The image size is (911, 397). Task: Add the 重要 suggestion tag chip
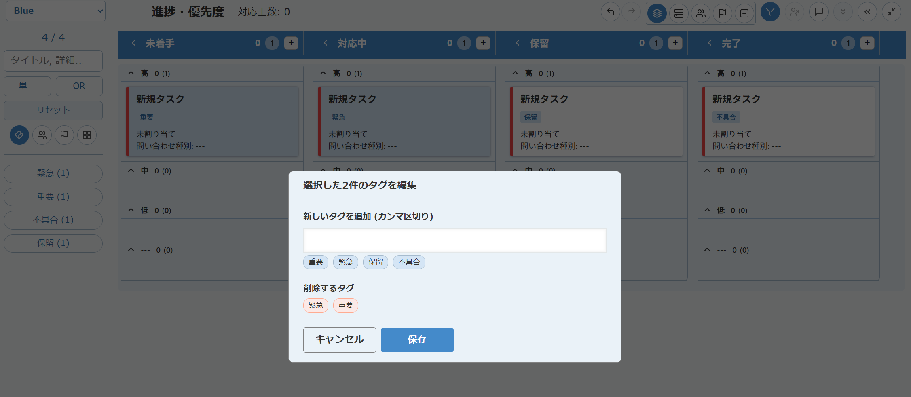coord(316,262)
